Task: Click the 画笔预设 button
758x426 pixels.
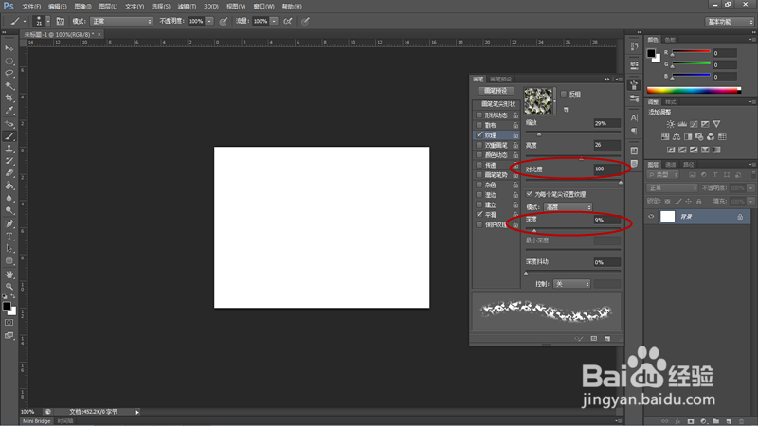Action: pyautogui.click(x=496, y=91)
